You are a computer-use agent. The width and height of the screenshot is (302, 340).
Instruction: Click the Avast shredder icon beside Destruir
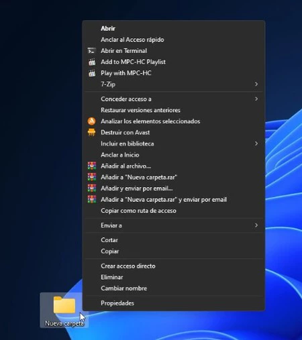click(x=91, y=132)
